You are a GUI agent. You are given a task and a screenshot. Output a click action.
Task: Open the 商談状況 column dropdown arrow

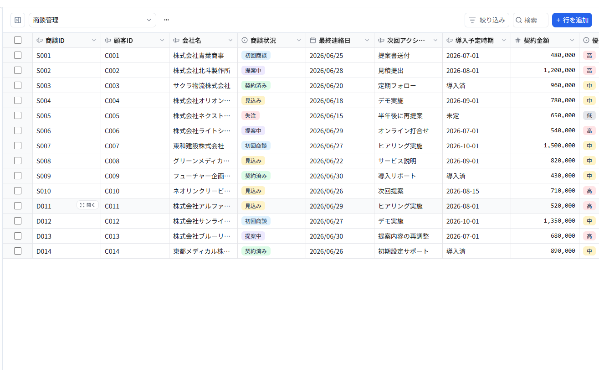(299, 41)
